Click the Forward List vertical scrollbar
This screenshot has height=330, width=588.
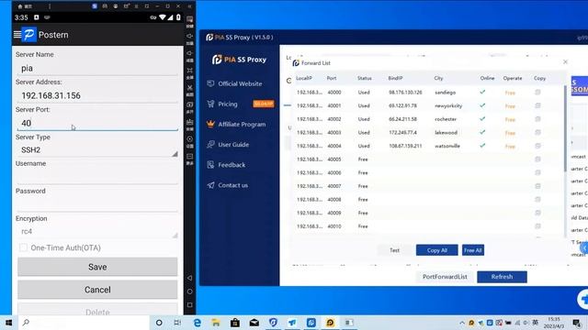[566, 129]
